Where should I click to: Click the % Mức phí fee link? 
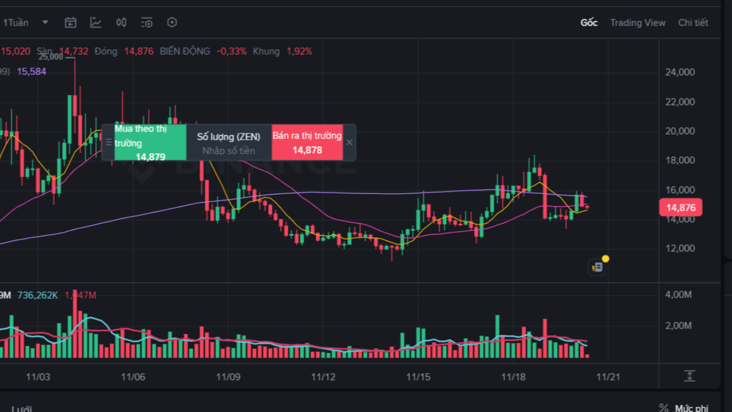[684, 407]
